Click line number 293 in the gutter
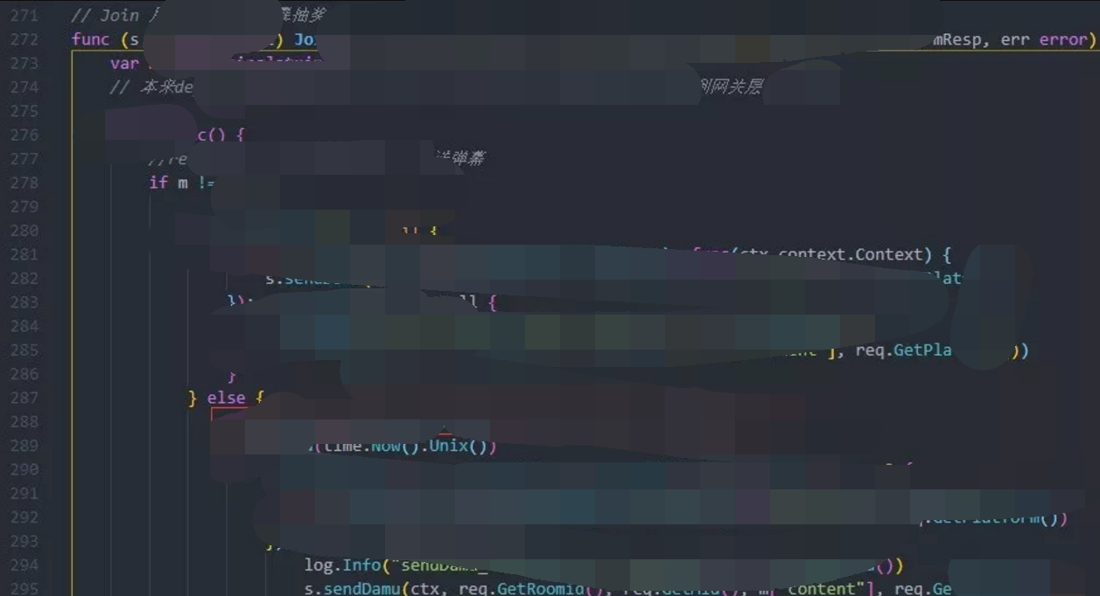 25,541
